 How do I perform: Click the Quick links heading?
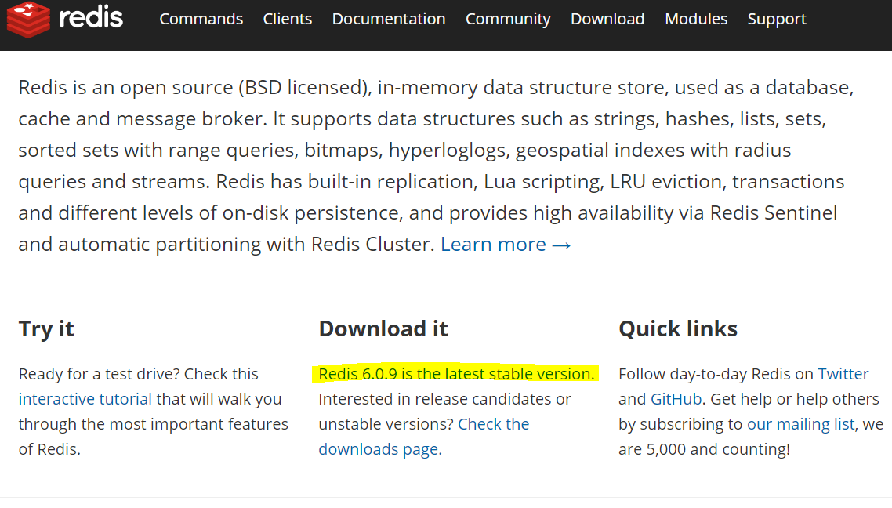(677, 328)
